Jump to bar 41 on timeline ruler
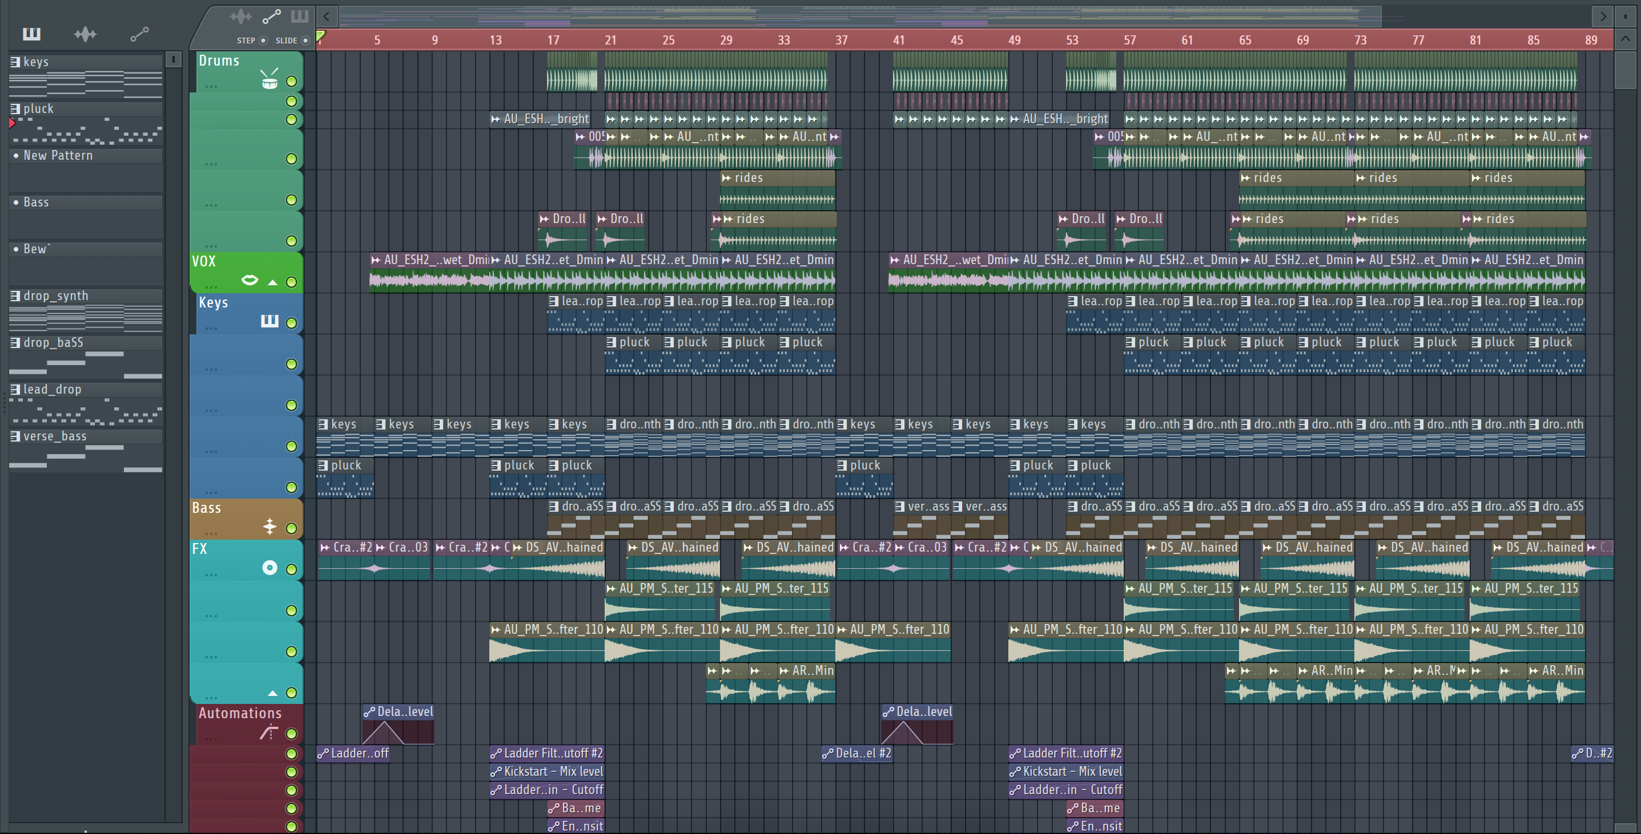 click(x=898, y=40)
